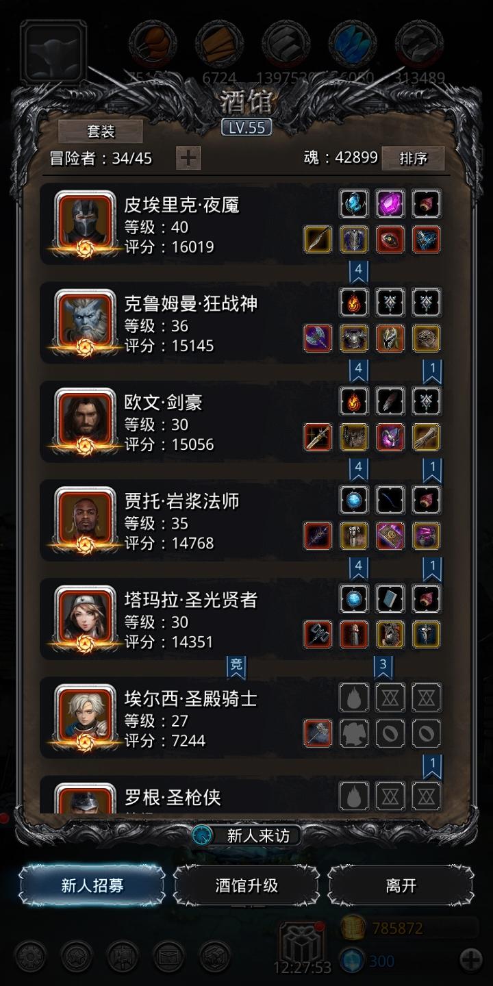Expand adventurer capacity with the plus button
This screenshot has width=493, height=986.
188,158
